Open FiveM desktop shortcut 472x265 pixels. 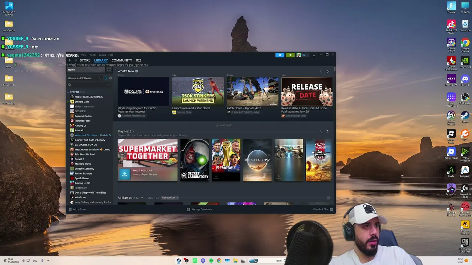click(451, 172)
